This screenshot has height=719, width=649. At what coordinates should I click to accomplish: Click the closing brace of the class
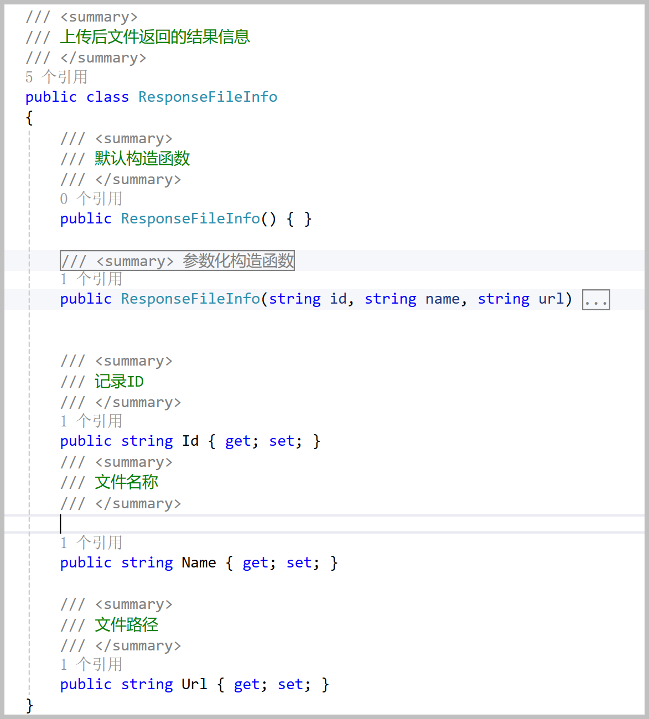29,705
